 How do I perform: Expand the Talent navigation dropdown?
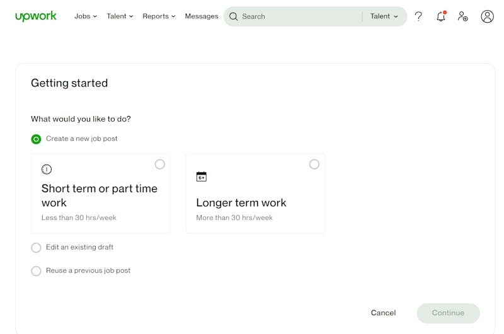(120, 16)
